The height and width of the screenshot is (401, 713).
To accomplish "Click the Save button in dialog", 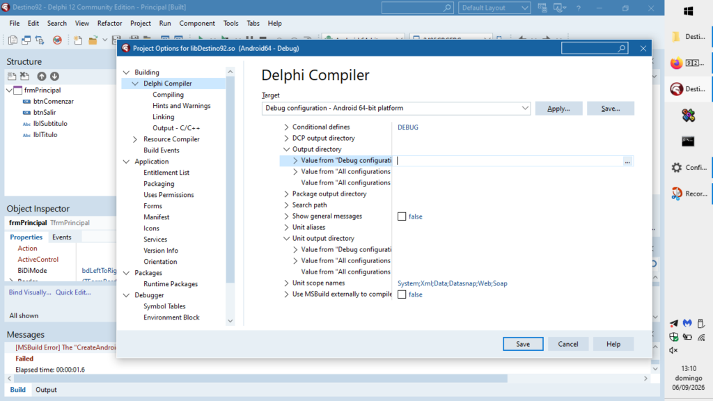I will [x=523, y=344].
